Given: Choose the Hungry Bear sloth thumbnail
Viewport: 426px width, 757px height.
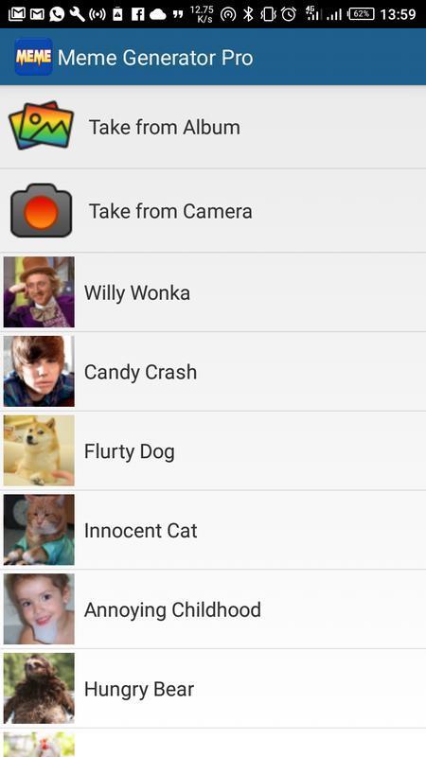Looking at the screenshot, I should click(39, 688).
